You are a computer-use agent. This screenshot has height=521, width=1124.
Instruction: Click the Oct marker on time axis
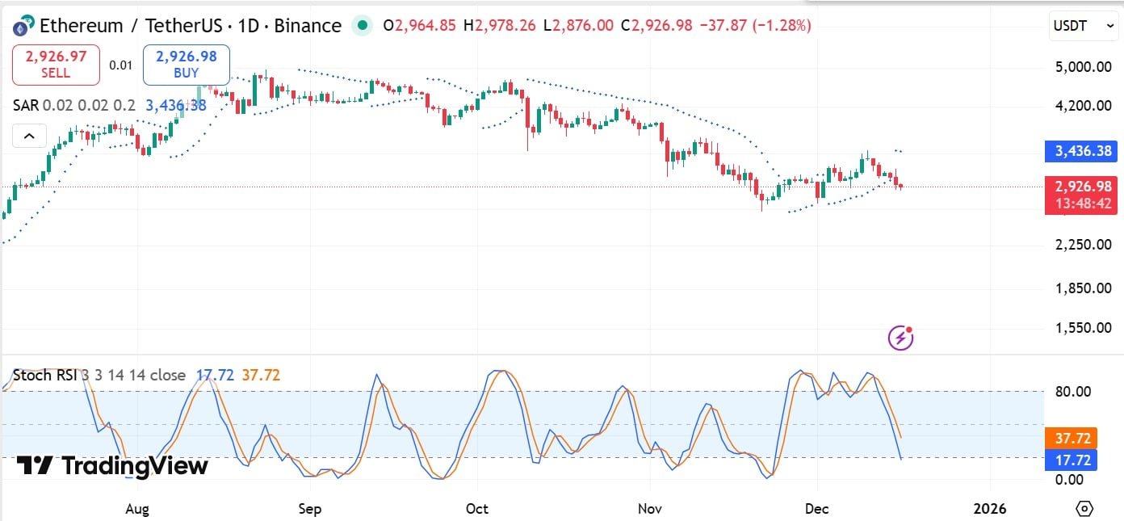point(477,509)
